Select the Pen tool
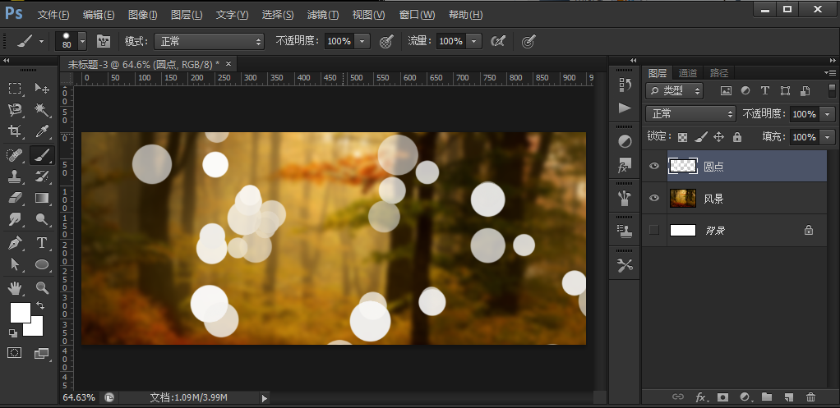840x408 pixels. point(15,243)
